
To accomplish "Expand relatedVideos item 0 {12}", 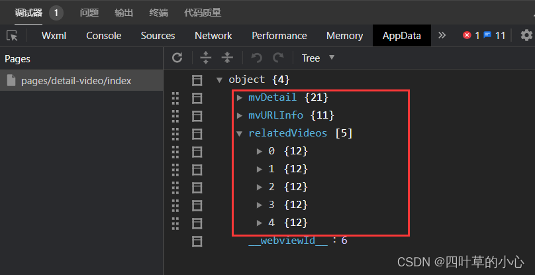I will [x=260, y=151].
